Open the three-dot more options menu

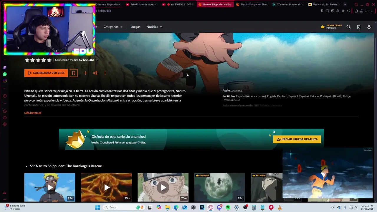tap(105, 73)
